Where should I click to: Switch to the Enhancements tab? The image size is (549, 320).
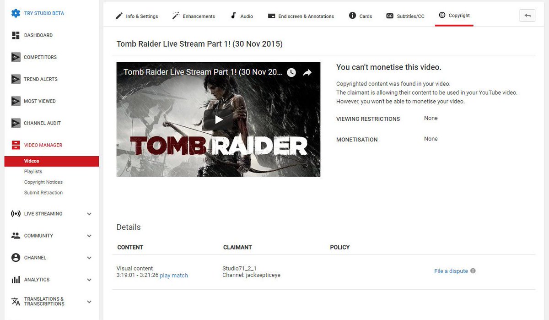click(193, 16)
